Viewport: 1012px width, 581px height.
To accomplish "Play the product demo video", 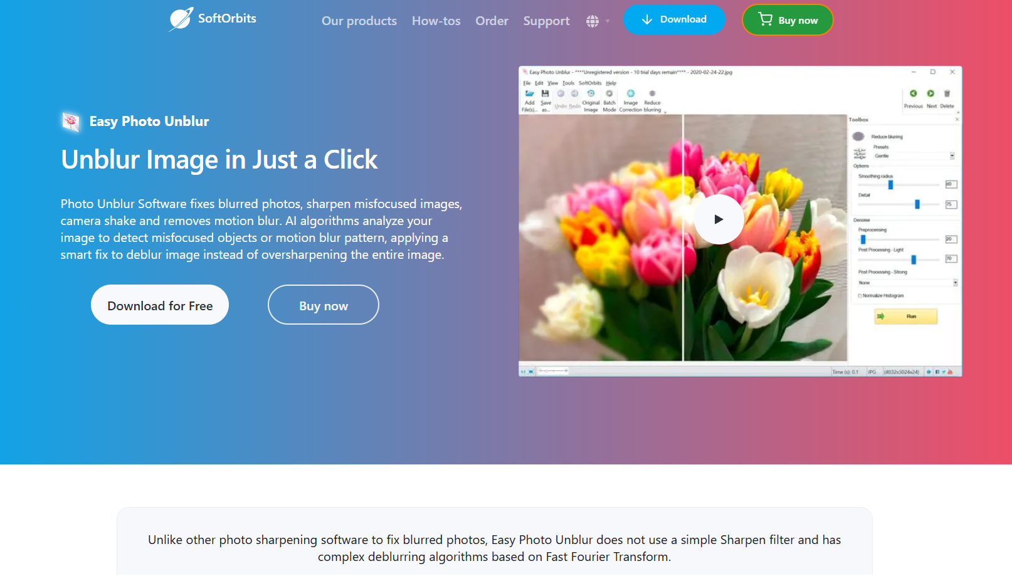I will (719, 219).
